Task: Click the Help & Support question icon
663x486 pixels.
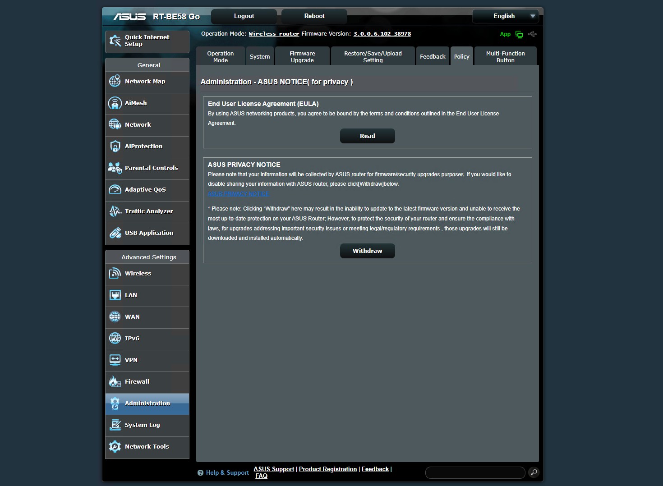Action: click(200, 473)
